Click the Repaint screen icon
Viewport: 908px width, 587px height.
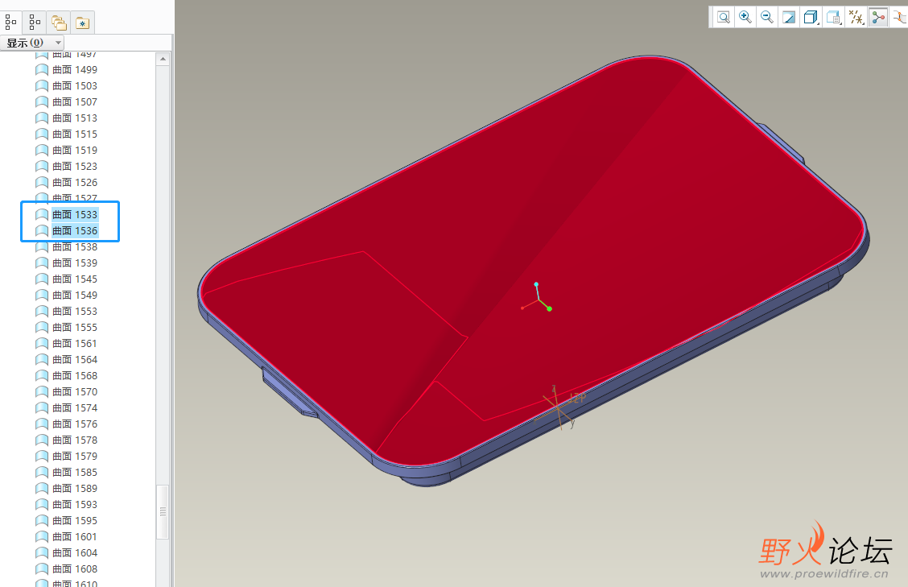(x=789, y=18)
